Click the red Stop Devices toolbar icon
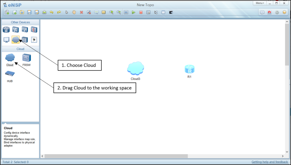 pyautogui.click(x=141, y=12)
